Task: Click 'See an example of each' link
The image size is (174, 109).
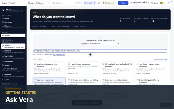Action: click(x=161, y=59)
